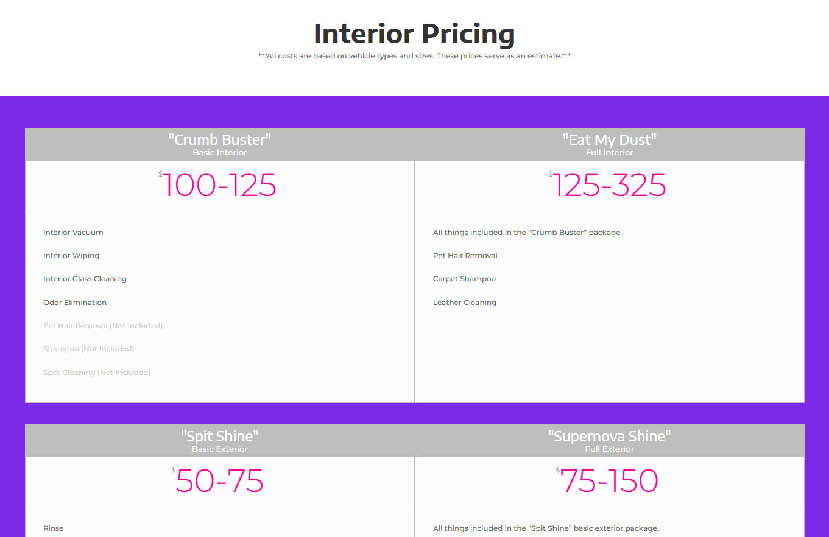Click the Leather Cleaning feature
The image size is (829, 537).
465,303
